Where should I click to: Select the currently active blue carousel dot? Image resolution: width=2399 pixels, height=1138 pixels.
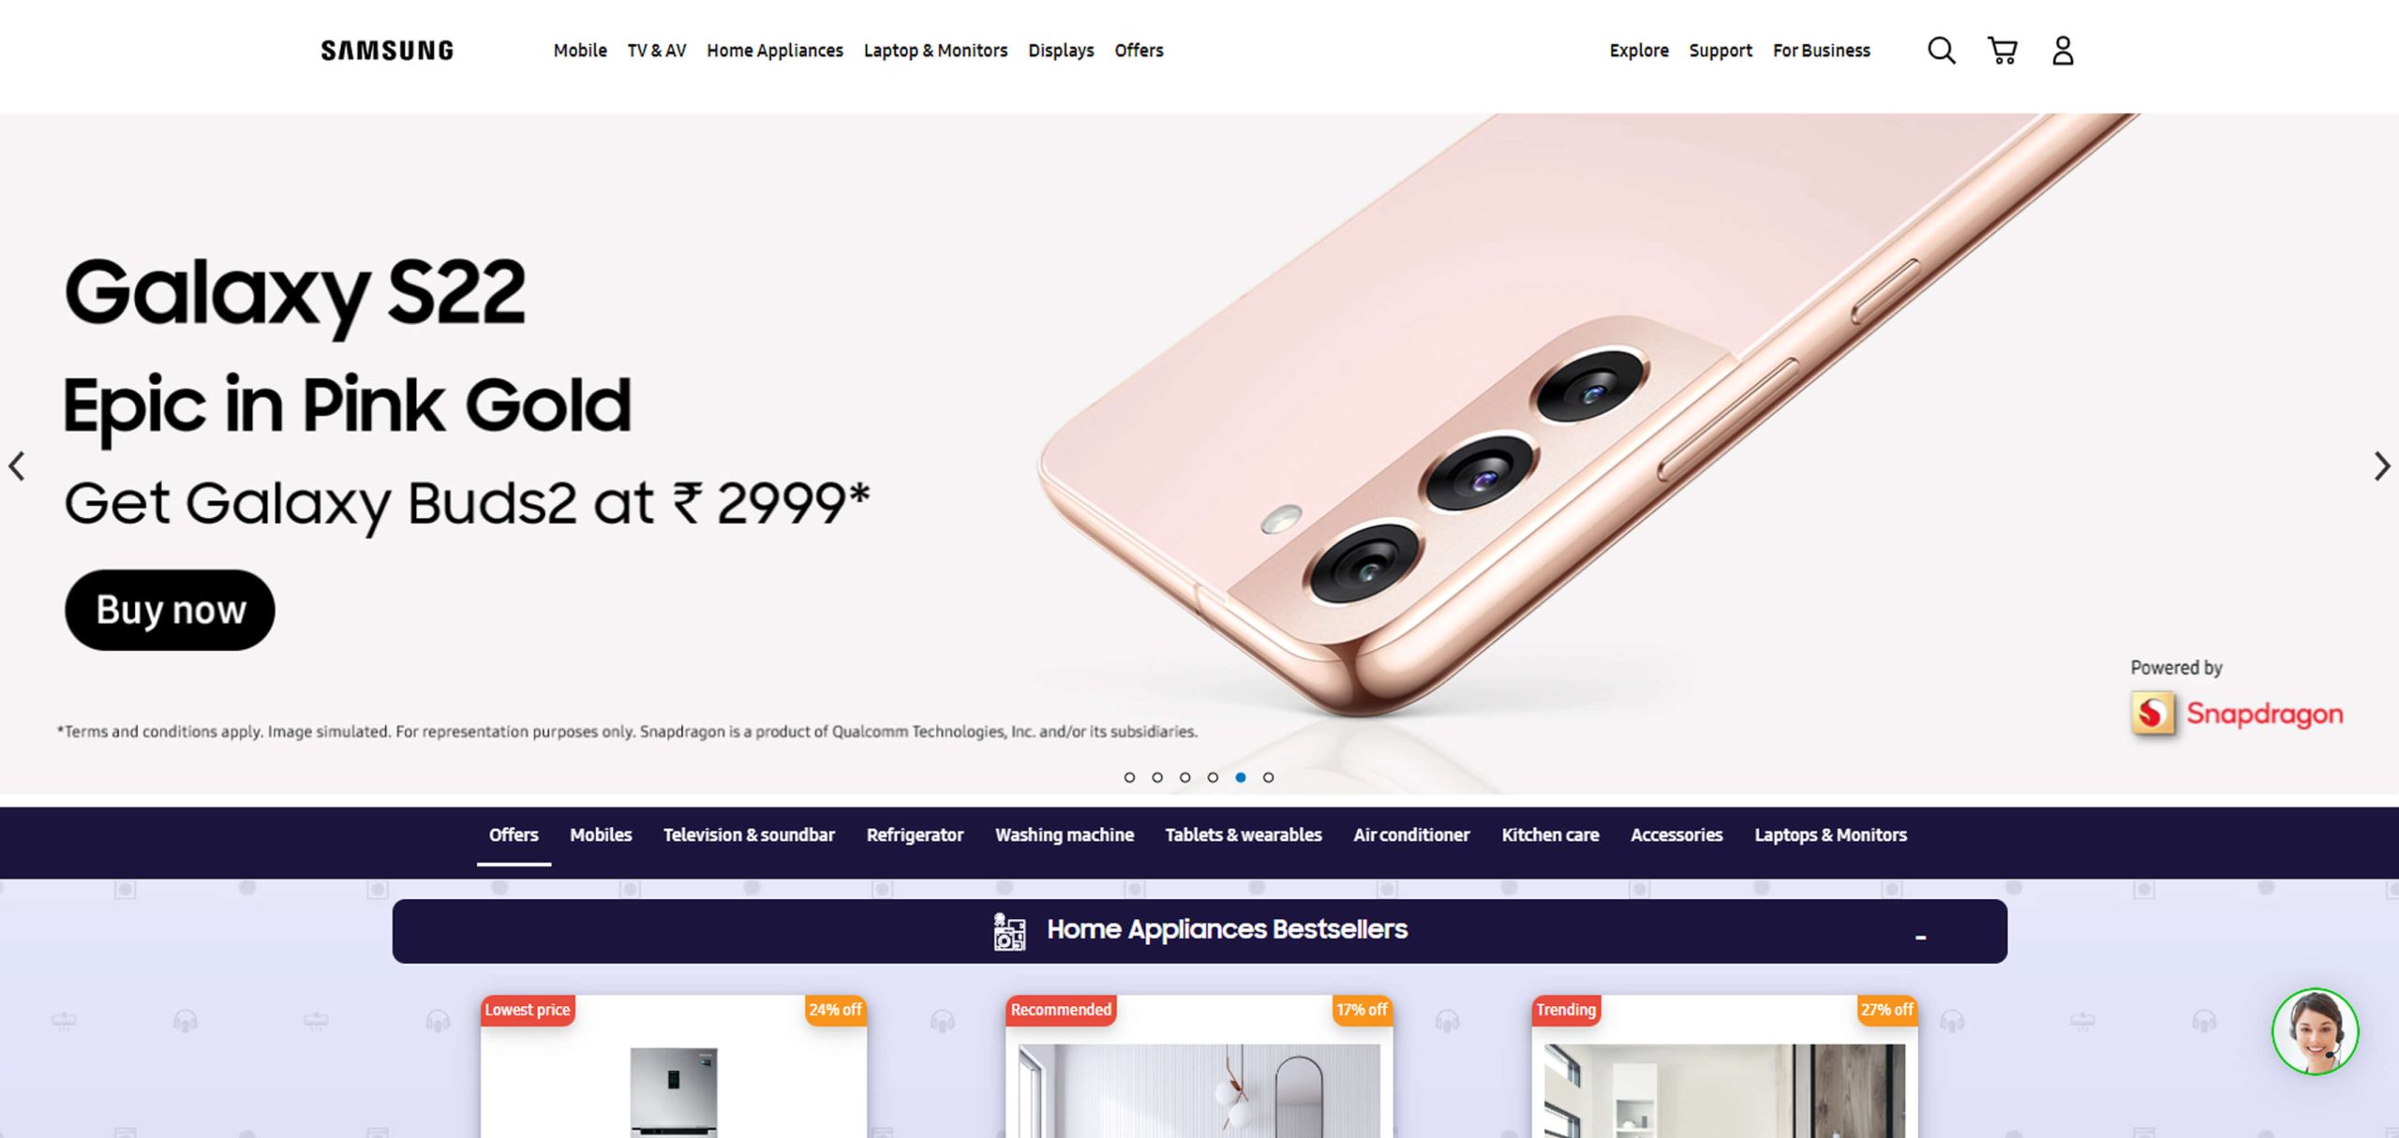point(1240,777)
